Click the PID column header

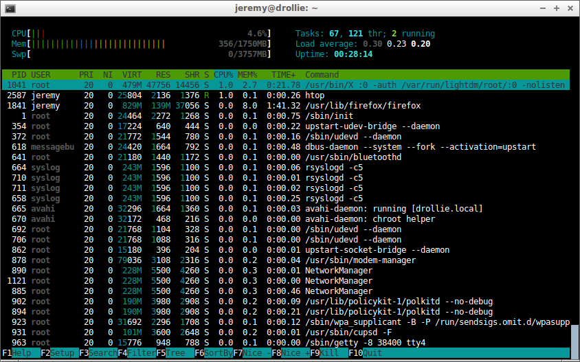[19, 75]
